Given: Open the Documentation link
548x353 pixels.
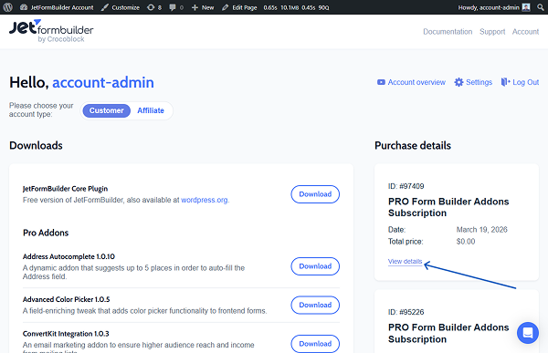Looking at the screenshot, I should click(x=448, y=32).
